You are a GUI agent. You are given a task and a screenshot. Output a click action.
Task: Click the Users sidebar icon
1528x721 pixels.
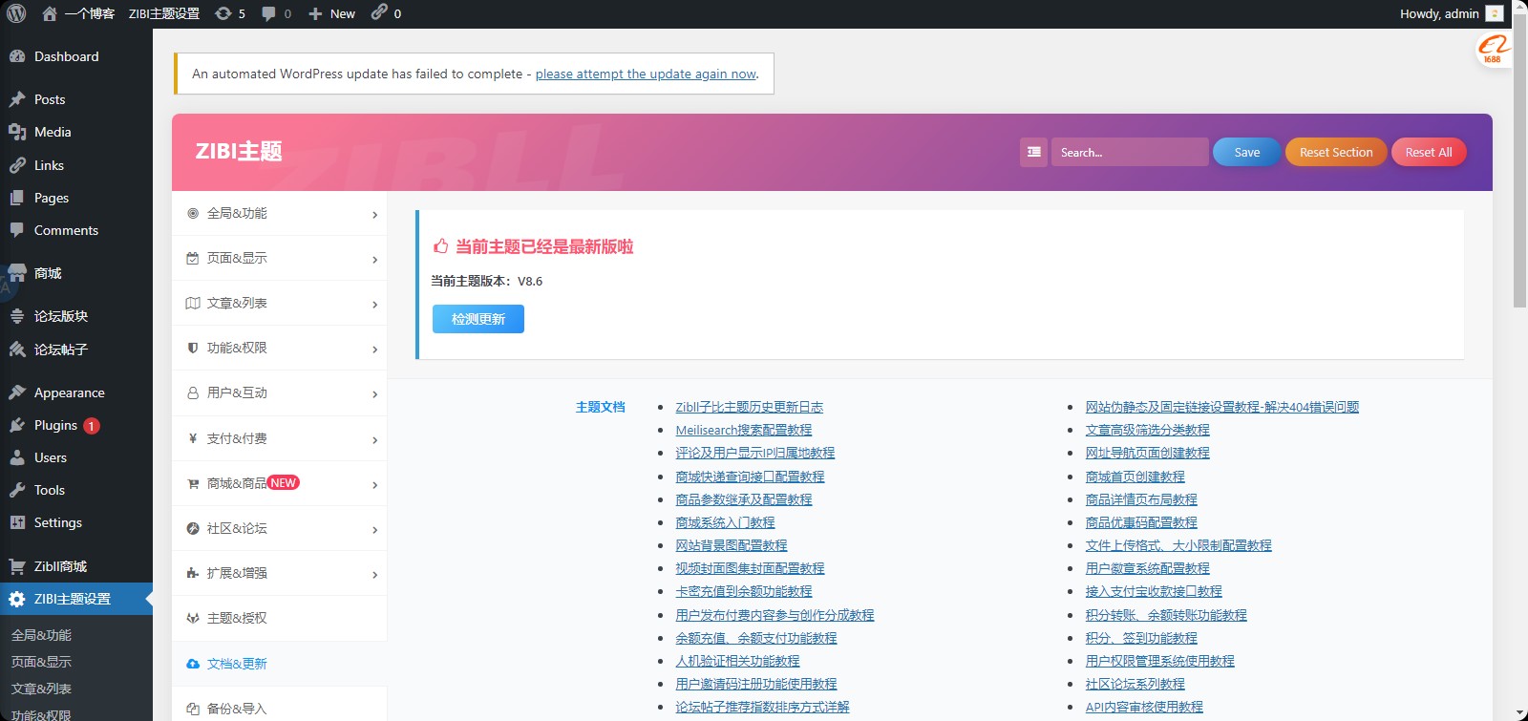[x=17, y=457]
